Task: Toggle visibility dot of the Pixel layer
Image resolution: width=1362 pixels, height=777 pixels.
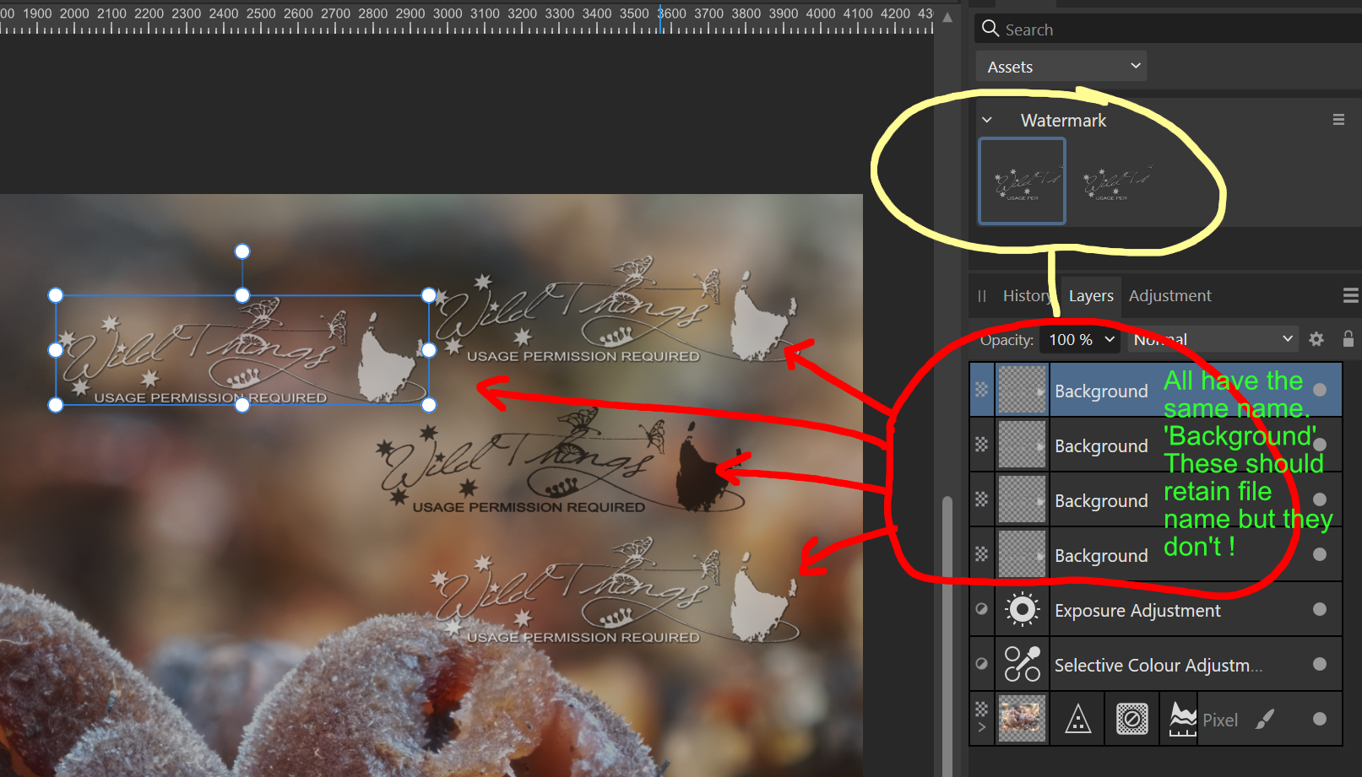Action: [x=1320, y=719]
